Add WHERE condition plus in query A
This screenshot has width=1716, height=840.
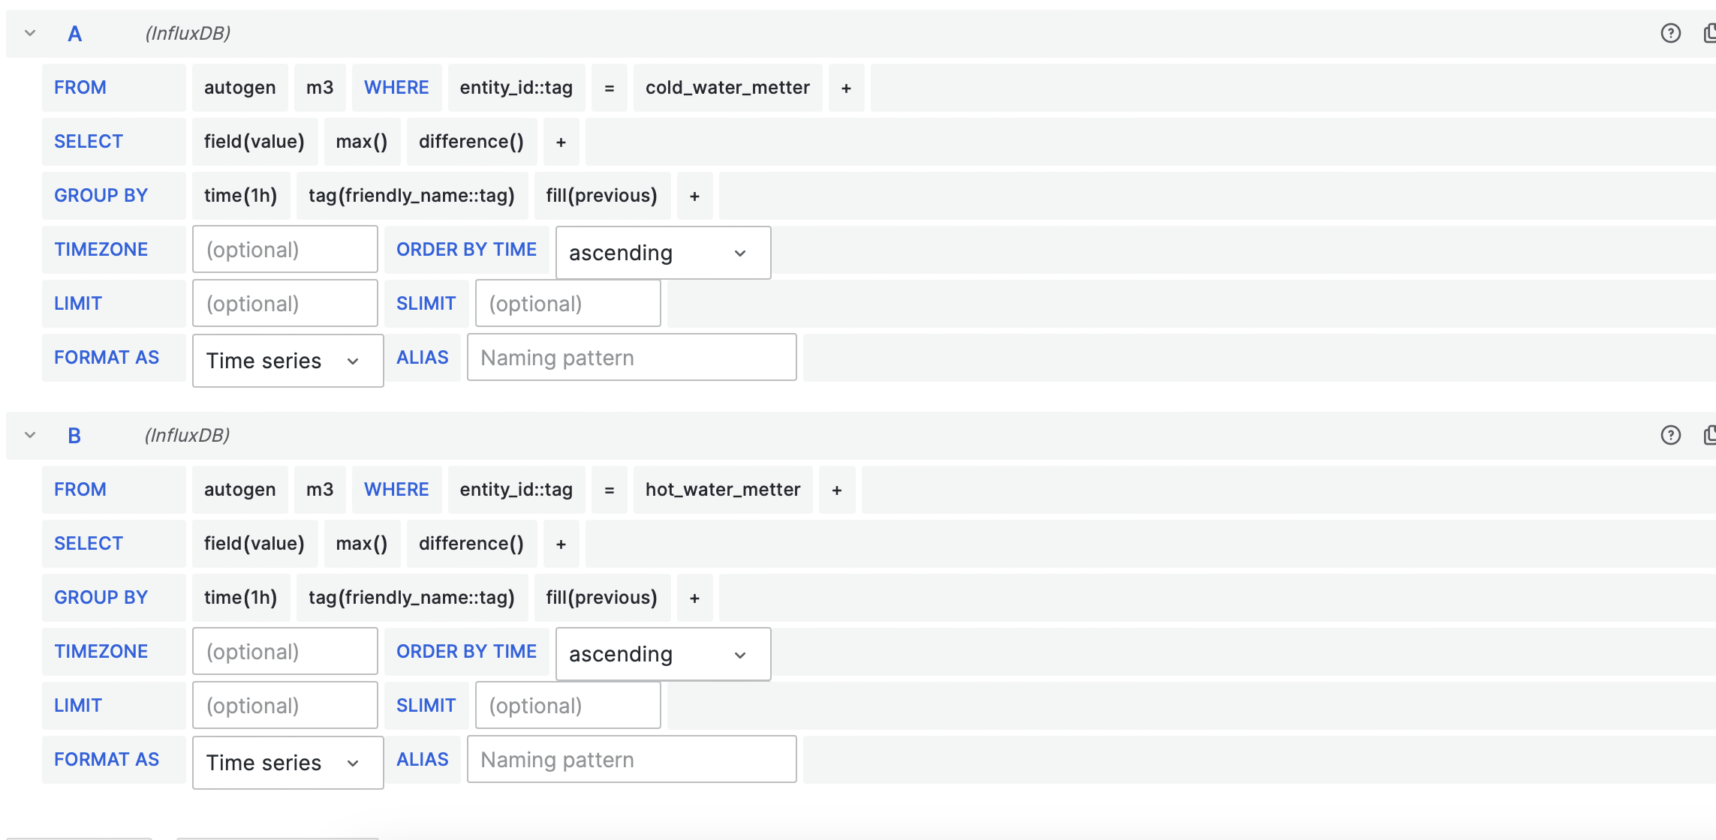point(846,88)
